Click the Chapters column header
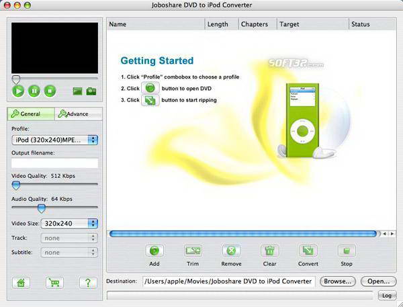This screenshot has width=403, height=307. click(x=257, y=24)
